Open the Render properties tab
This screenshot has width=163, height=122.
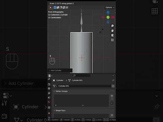49,84
